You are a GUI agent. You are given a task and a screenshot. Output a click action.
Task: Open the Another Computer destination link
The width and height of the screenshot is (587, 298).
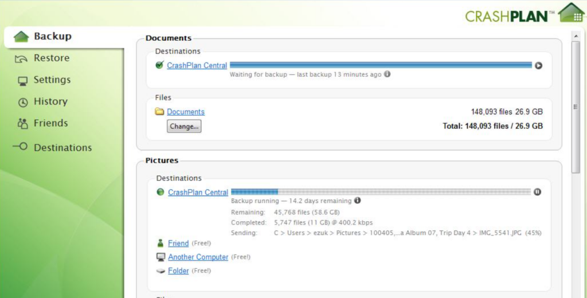coord(198,257)
